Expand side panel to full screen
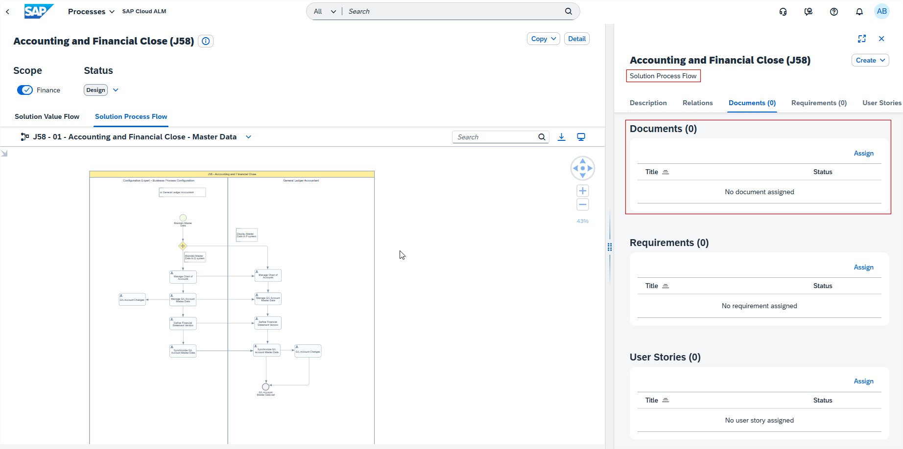Screen dimensions: 903x449 coord(862,39)
